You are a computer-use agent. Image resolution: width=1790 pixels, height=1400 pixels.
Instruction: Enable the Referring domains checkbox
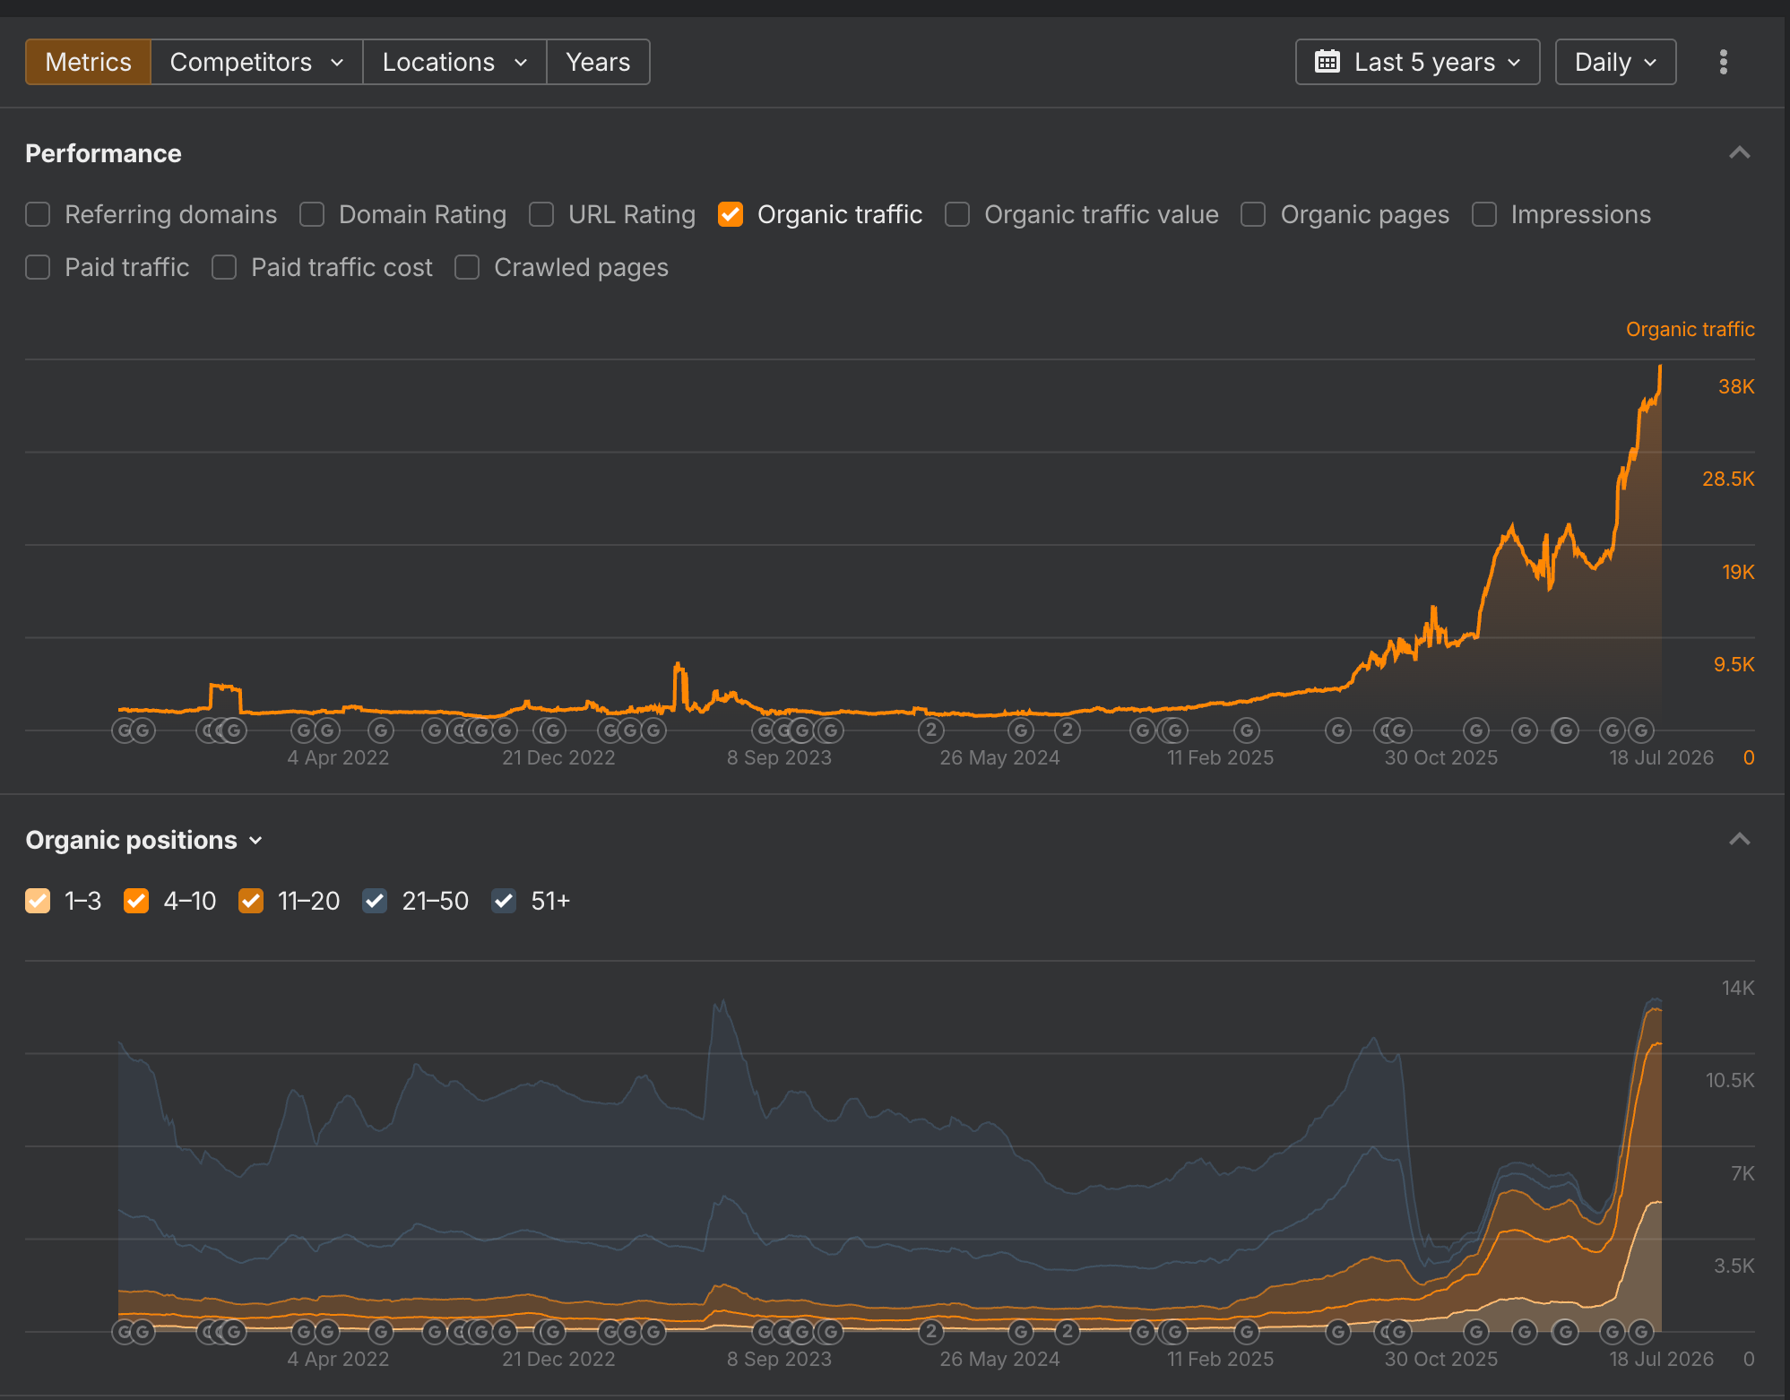click(38, 214)
